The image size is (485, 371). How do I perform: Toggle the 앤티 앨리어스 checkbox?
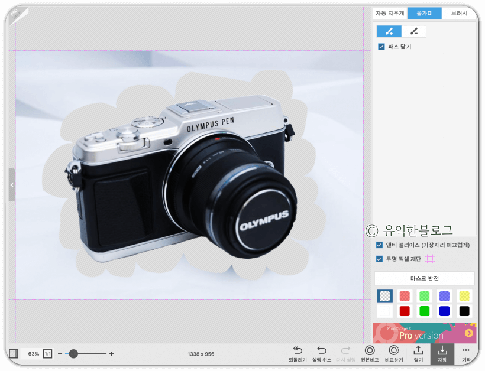[x=379, y=245]
